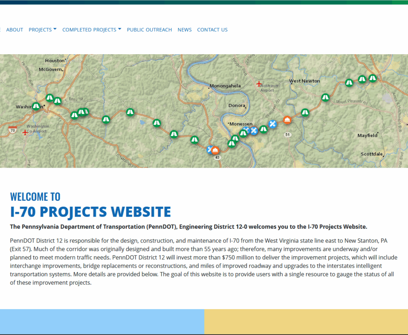Select green road marker just east of Route 51 hard-hat

pos(305,113)
